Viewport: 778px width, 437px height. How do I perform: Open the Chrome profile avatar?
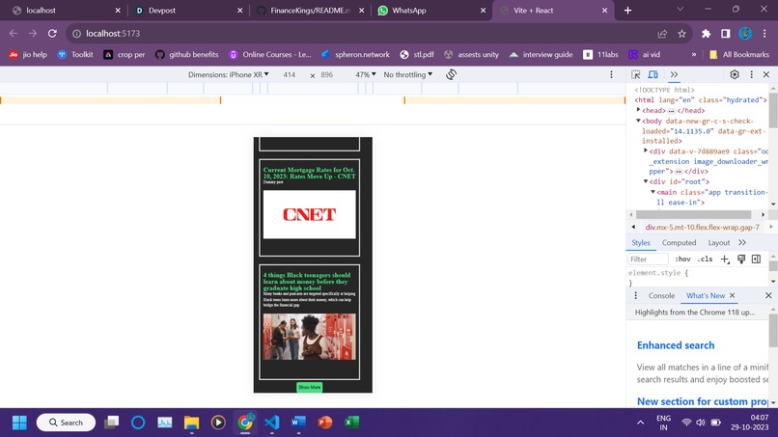(x=745, y=33)
